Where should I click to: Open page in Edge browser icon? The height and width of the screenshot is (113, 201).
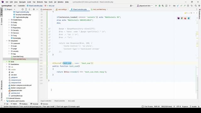click(x=189, y=18)
